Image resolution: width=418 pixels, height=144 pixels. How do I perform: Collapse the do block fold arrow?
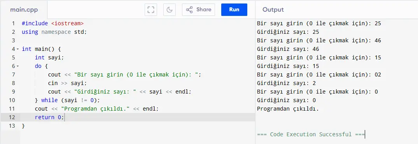(17, 66)
